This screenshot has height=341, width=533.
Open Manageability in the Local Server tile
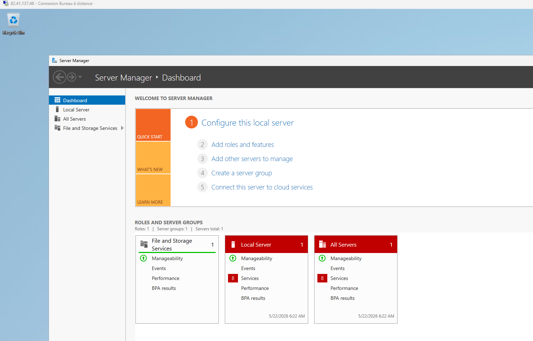257,258
